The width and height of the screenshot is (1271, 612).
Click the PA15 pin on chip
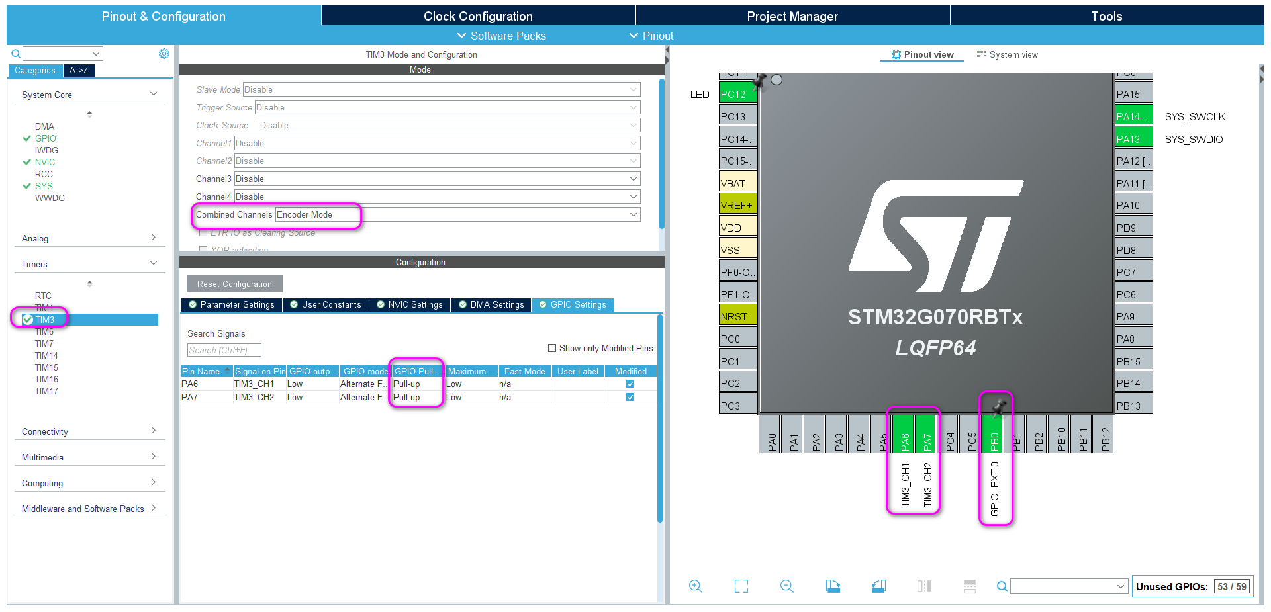point(1134,94)
